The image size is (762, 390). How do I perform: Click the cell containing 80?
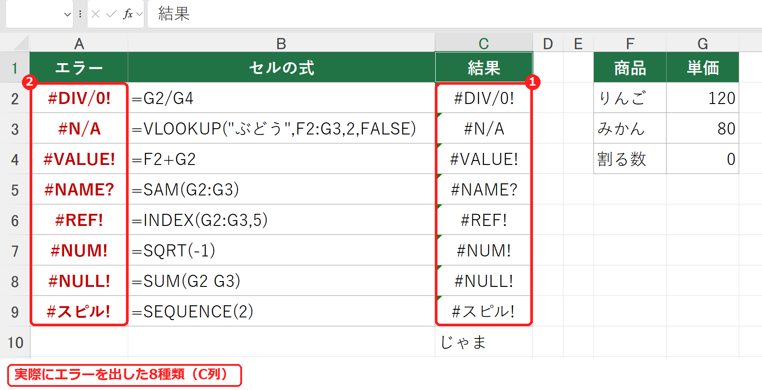[x=702, y=129]
